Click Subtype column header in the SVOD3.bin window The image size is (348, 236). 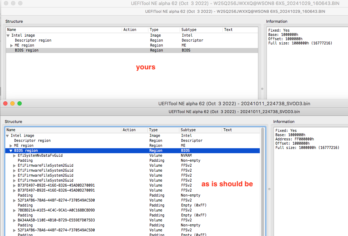[x=200, y=130]
